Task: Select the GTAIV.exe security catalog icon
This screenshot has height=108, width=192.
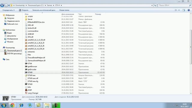Action: [26, 75]
